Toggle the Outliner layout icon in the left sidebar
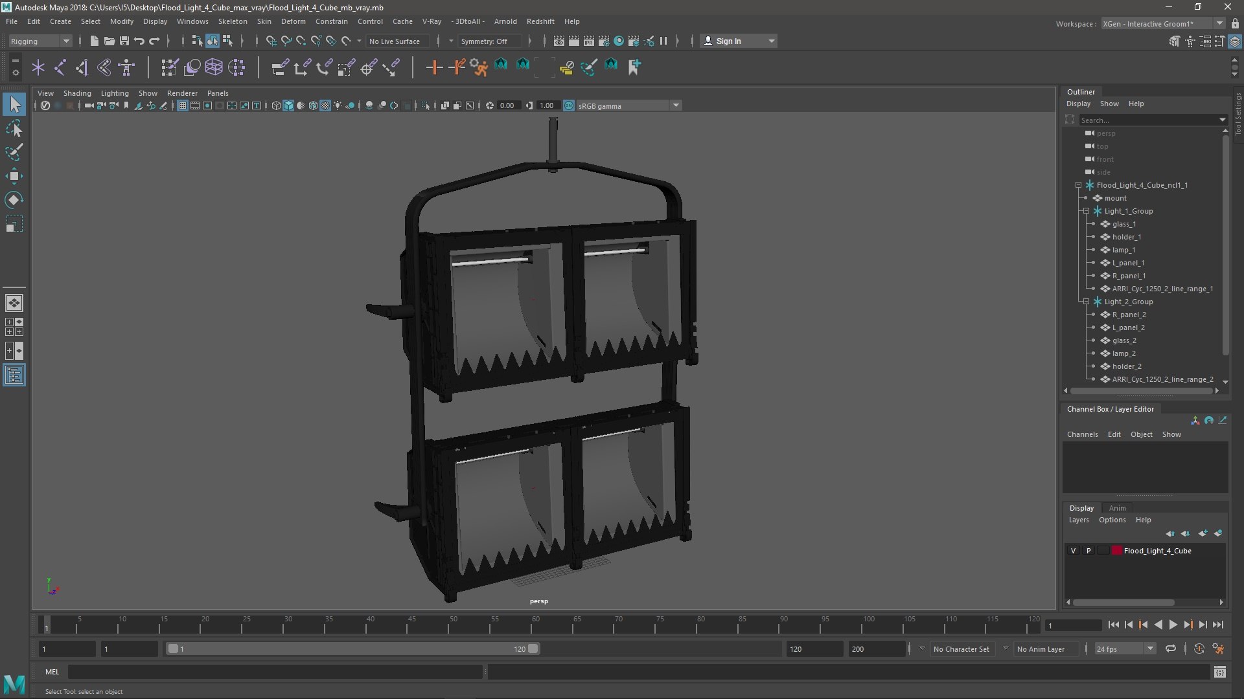 [14, 375]
